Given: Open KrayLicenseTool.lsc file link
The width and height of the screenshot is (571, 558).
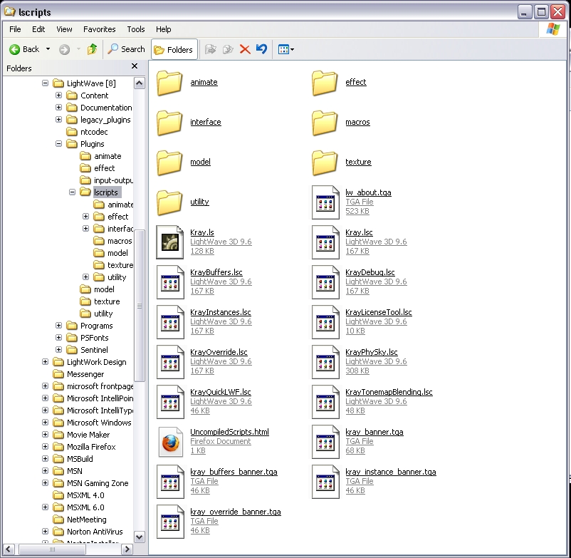Looking at the screenshot, I should click(378, 312).
